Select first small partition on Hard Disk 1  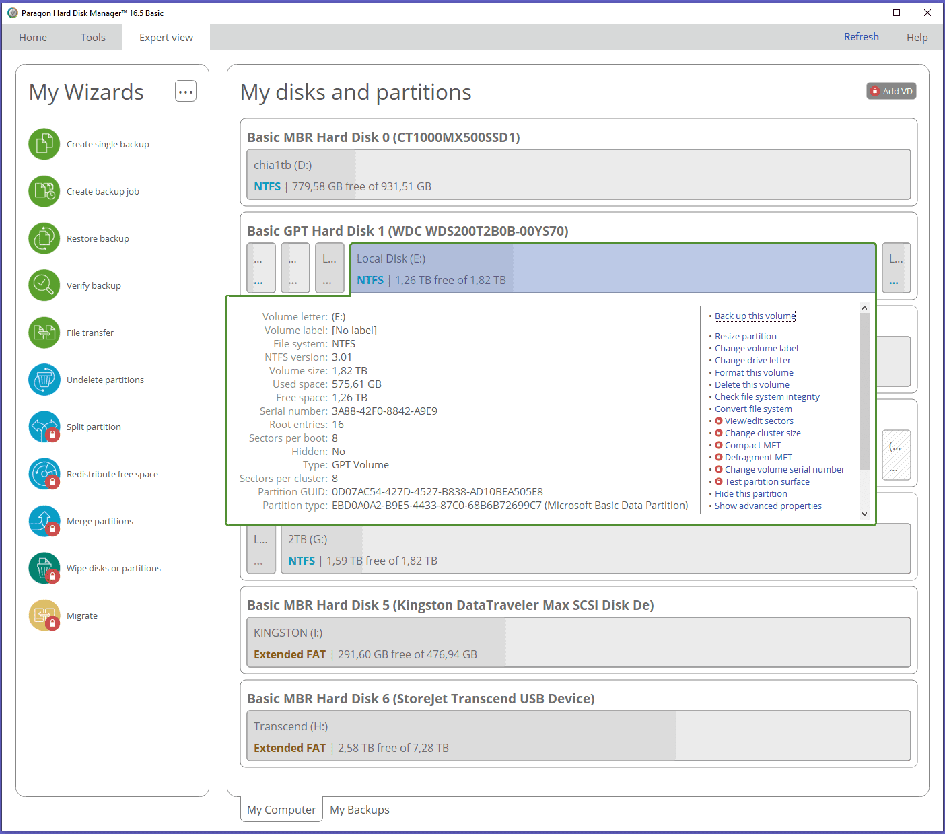click(x=261, y=268)
